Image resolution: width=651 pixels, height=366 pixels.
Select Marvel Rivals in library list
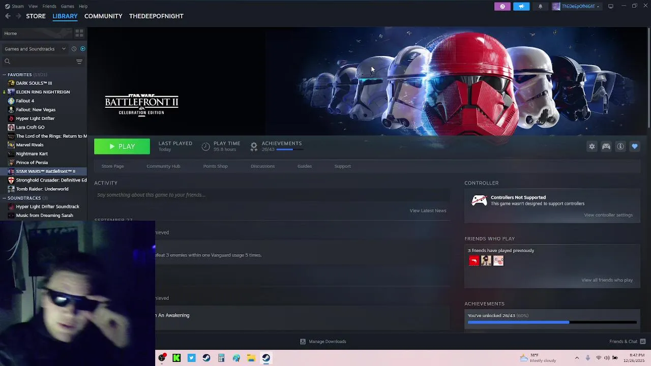coord(29,145)
